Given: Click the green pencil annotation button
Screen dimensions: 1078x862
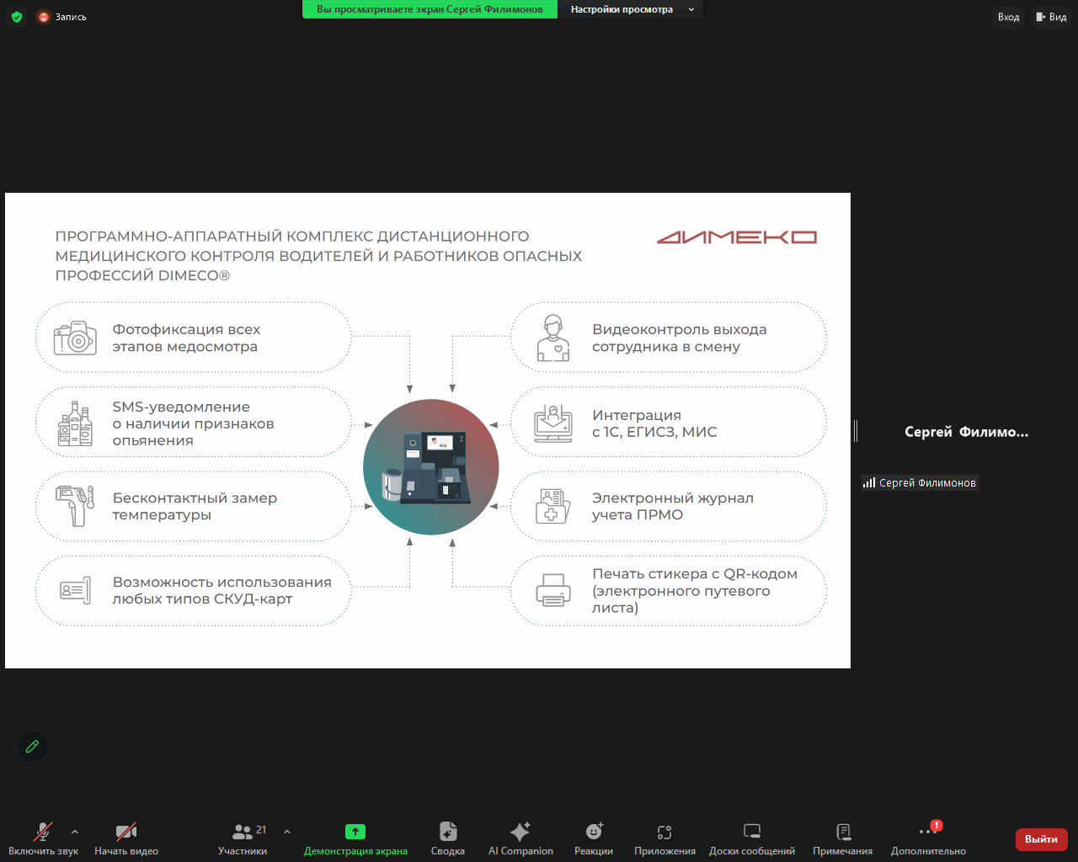Looking at the screenshot, I should [32, 747].
